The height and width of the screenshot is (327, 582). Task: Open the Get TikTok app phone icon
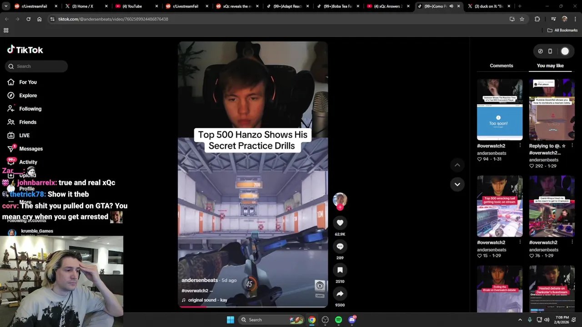point(550,51)
